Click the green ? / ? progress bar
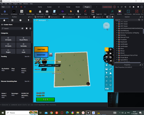Viewport: 144px width, 115px height. click(46, 99)
